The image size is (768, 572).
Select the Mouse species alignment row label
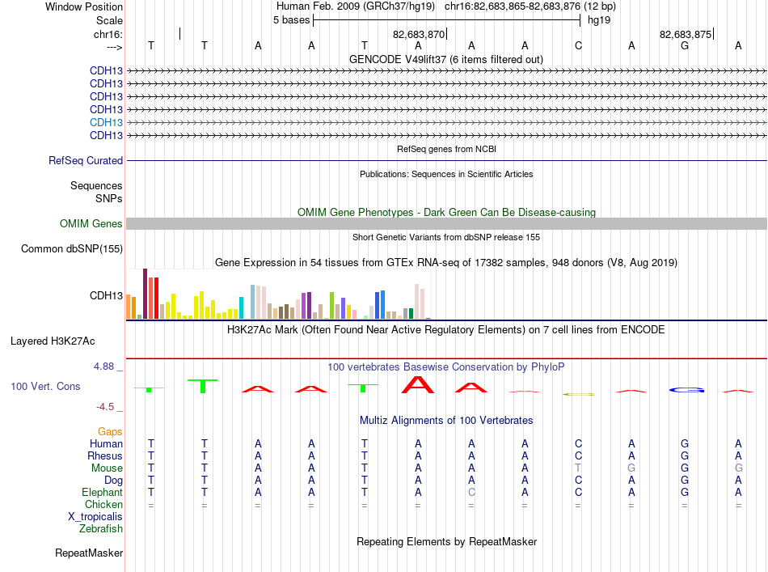107,468
